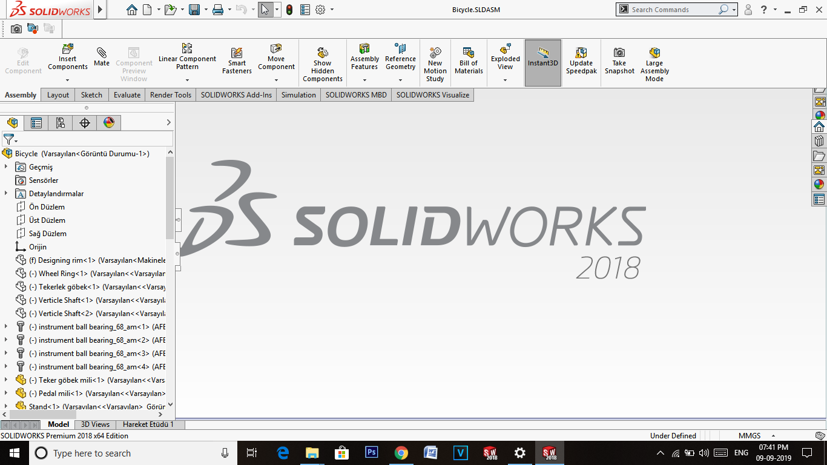Open the ConfigurationManager tab icon

61,123
